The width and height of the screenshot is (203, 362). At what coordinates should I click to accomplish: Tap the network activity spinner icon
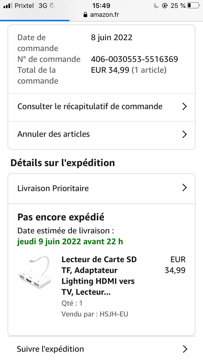tap(52, 5)
